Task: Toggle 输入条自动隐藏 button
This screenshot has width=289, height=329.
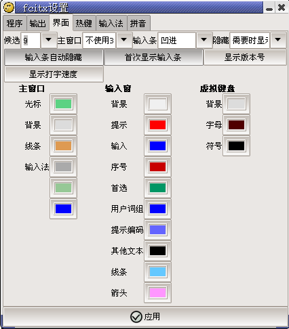Action: (x=54, y=58)
